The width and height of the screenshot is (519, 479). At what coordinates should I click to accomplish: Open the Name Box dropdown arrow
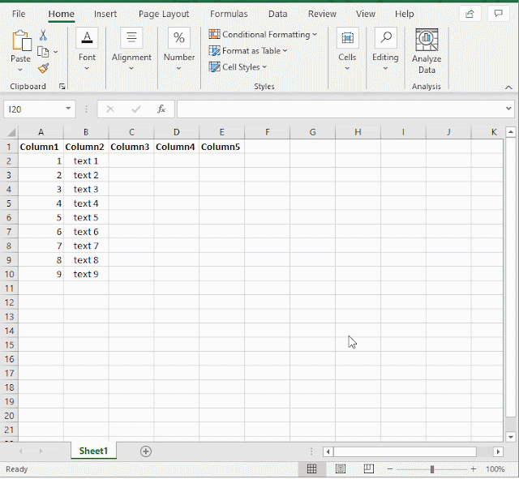(x=68, y=109)
